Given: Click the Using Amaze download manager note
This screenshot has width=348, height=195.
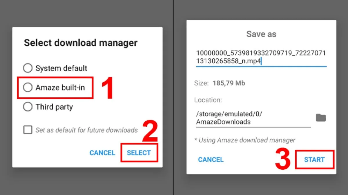Looking at the screenshot, I should pyautogui.click(x=245, y=140).
